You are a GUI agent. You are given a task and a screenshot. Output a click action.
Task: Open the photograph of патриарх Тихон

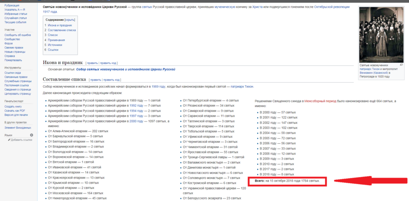(381, 35)
